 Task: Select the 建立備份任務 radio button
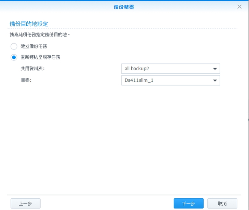coord(14,46)
